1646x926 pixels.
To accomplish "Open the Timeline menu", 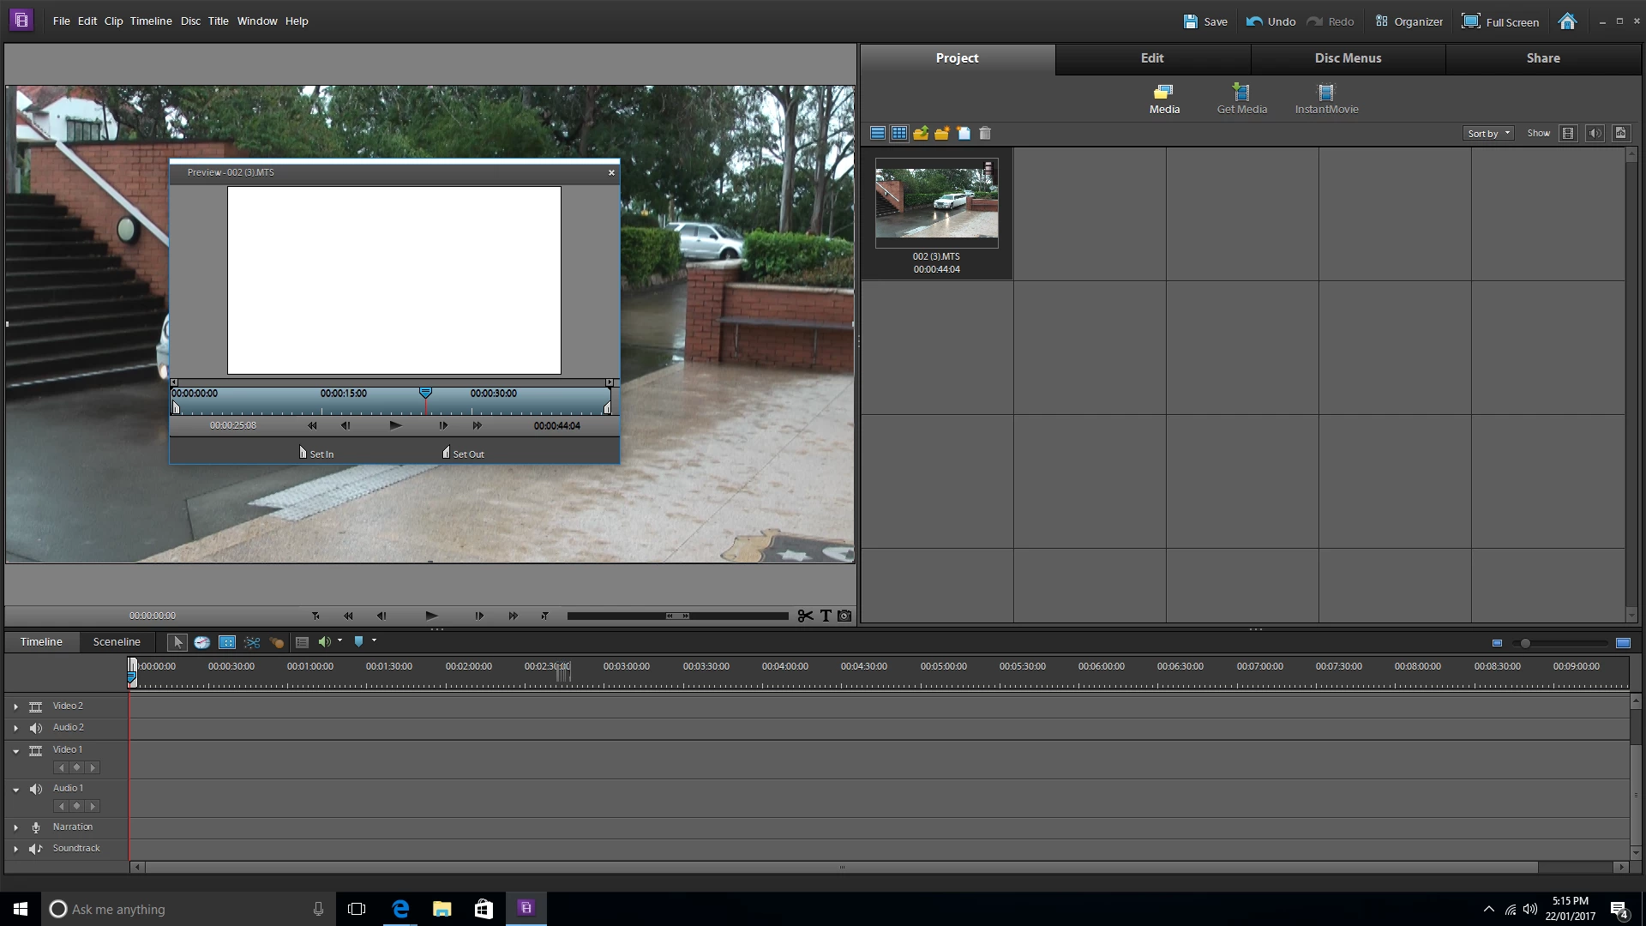I will click(151, 21).
